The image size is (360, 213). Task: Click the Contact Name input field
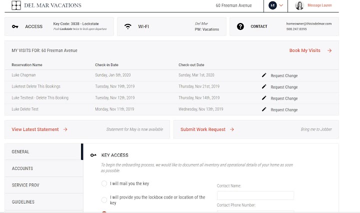pos(255,195)
